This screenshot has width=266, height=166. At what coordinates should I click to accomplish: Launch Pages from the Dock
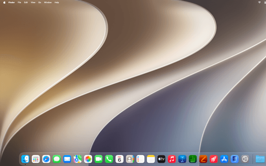203,159
